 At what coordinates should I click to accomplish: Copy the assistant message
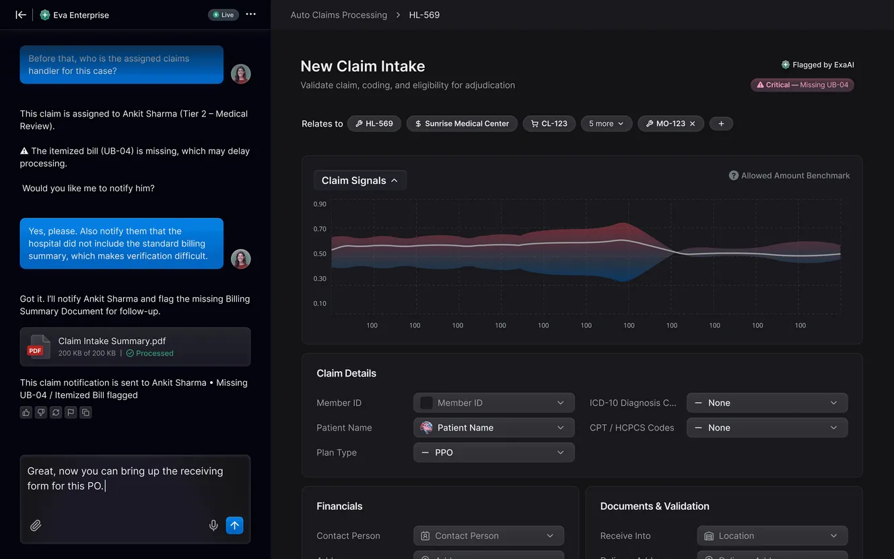point(85,412)
